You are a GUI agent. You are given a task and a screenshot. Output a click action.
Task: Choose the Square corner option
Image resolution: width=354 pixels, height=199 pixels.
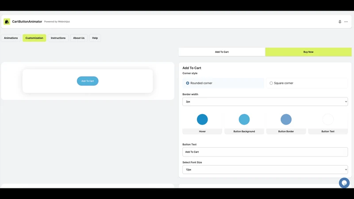[307, 83]
